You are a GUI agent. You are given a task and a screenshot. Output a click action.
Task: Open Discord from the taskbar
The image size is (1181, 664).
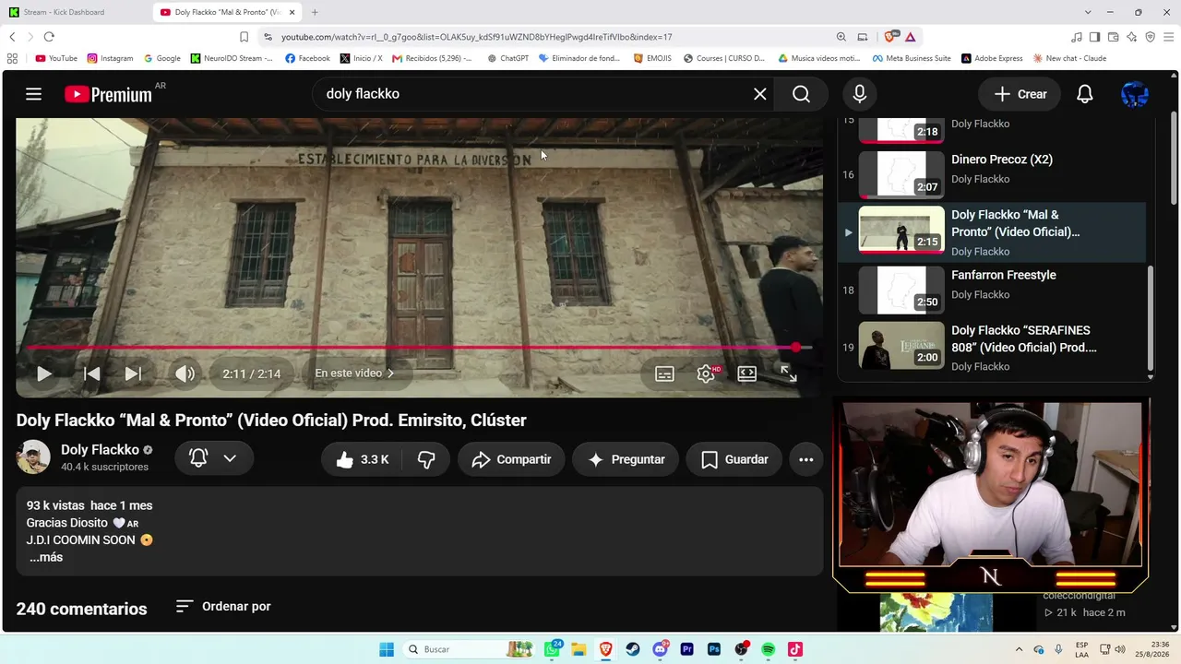(x=661, y=649)
